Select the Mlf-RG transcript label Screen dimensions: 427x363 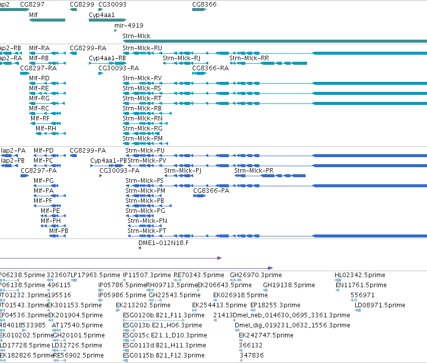click(x=39, y=98)
